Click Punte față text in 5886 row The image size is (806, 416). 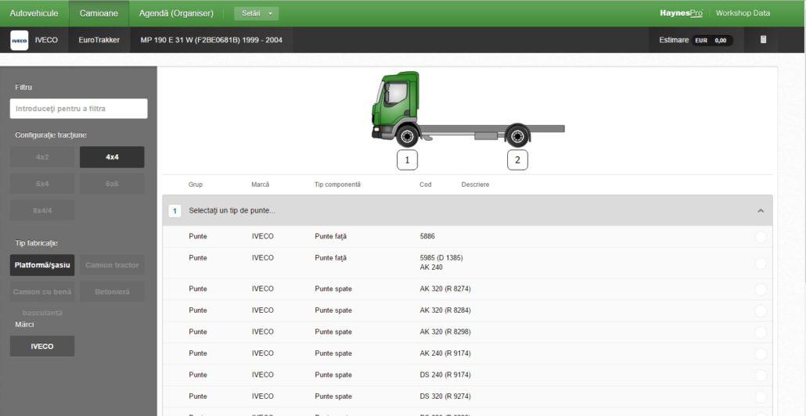[x=330, y=237]
